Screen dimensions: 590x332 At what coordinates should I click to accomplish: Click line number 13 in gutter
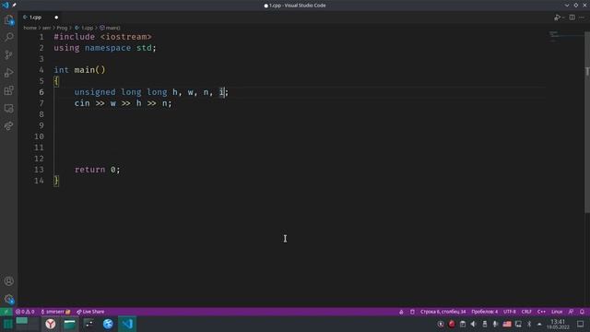point(39,170)
